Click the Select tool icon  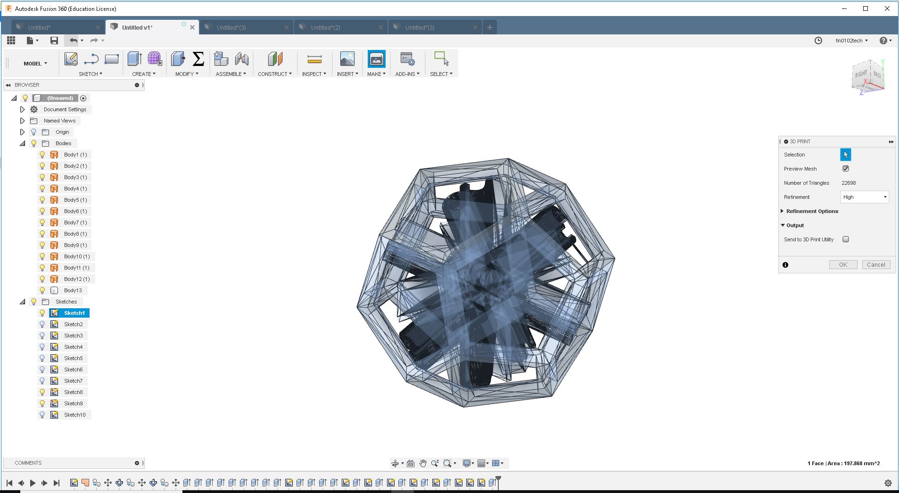(x=441, y=59)
